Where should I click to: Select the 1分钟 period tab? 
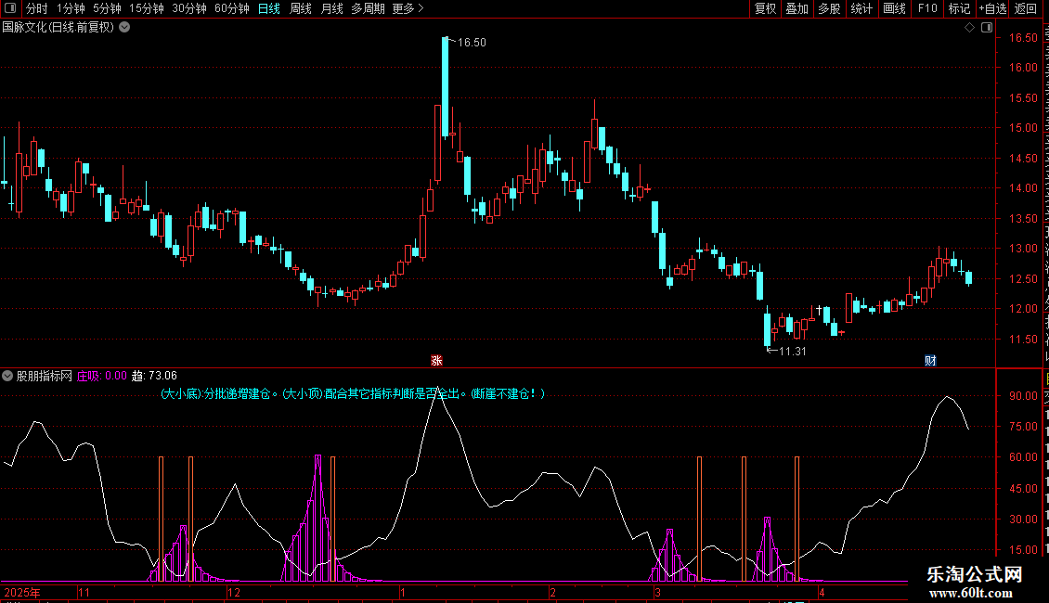tap(71, 8)
